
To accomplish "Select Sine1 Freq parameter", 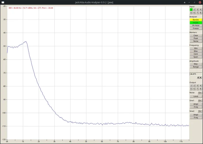I will [196, 107].
